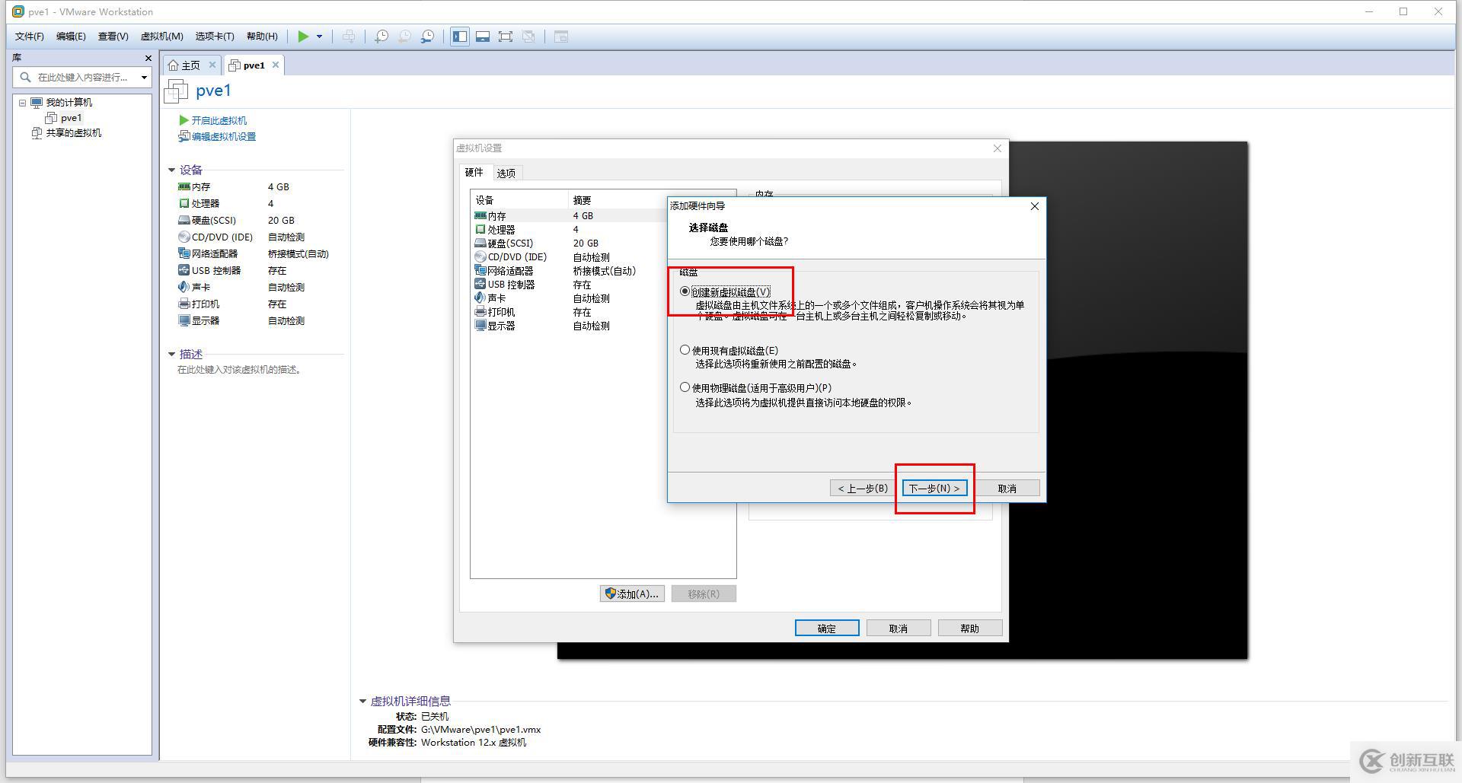The image size is (1462, 783).
Task: Click the 下一步(N) button
Action: point(934,489)
